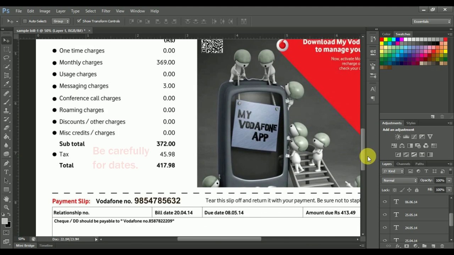Screen dimensions: 454x255
Task: Open the Filter menu
Action: tap(106, 11)
